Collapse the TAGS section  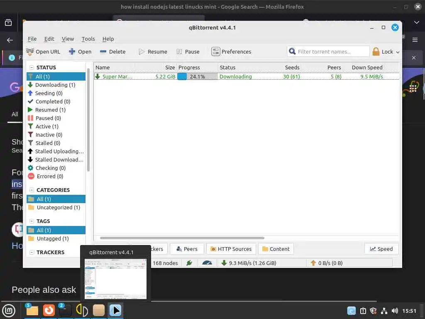[32, 221]
